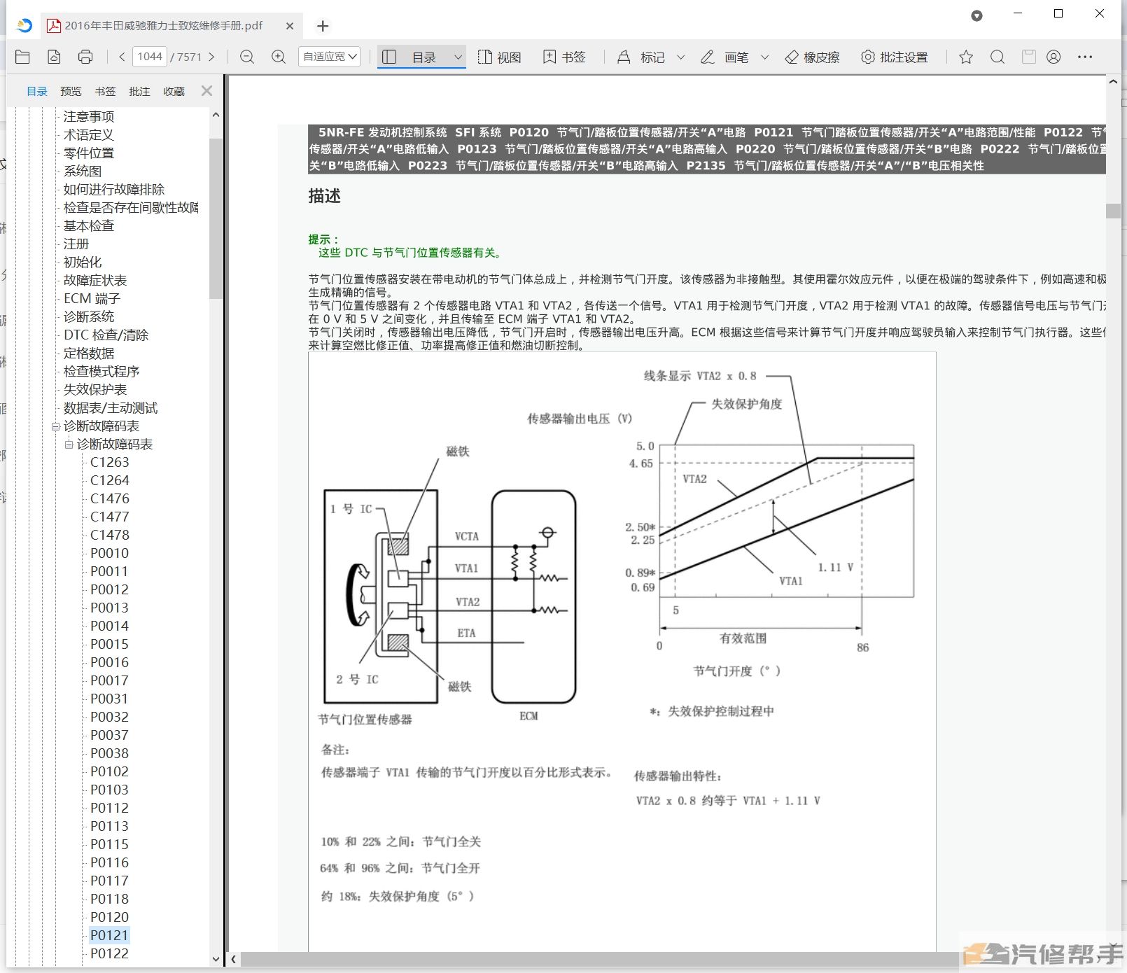The image size is (1127, 973).
Task: Click the zoom in magnifier icon
Action: 279,57
